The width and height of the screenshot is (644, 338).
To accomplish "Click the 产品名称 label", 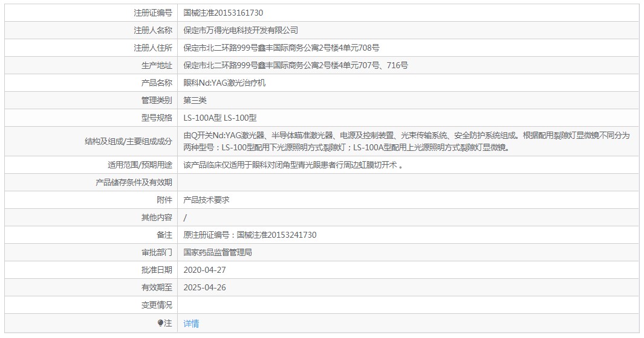I will click(157, 83).
